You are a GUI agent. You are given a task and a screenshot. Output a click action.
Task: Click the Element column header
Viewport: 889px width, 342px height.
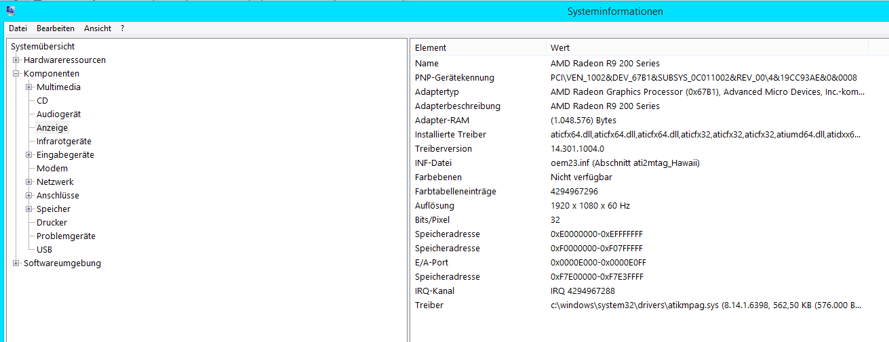tap(478, 47)
